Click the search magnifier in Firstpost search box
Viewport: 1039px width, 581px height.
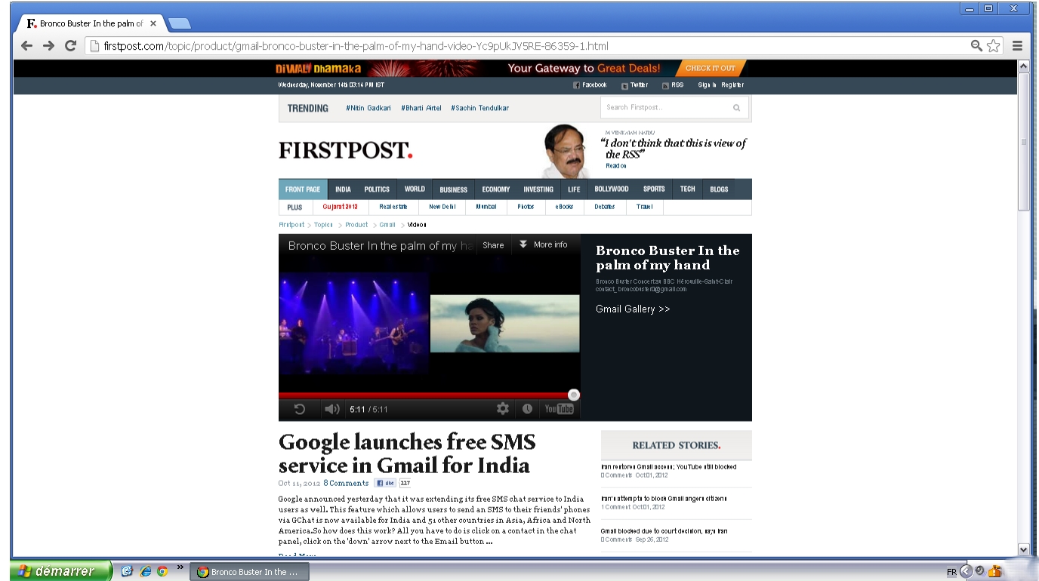click(x=736, y=108)
